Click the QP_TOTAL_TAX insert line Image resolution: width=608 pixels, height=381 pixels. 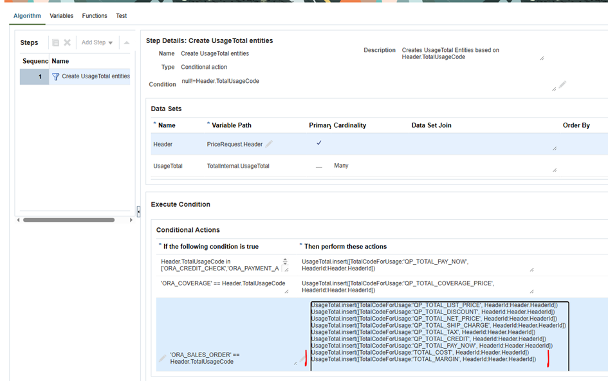pyautogui.click(x=423, y=332)
